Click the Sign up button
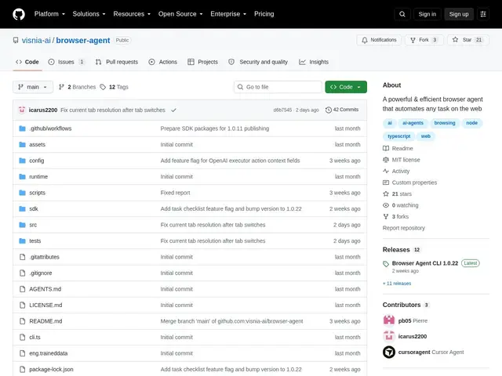Image resolution: width=502 pixels, height=376 pixels. [458, 14]
